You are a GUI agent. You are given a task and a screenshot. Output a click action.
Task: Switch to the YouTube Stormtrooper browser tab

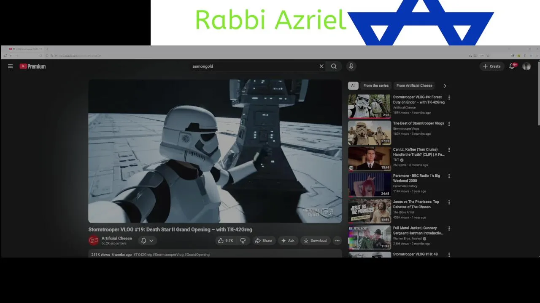click(25, 49)
